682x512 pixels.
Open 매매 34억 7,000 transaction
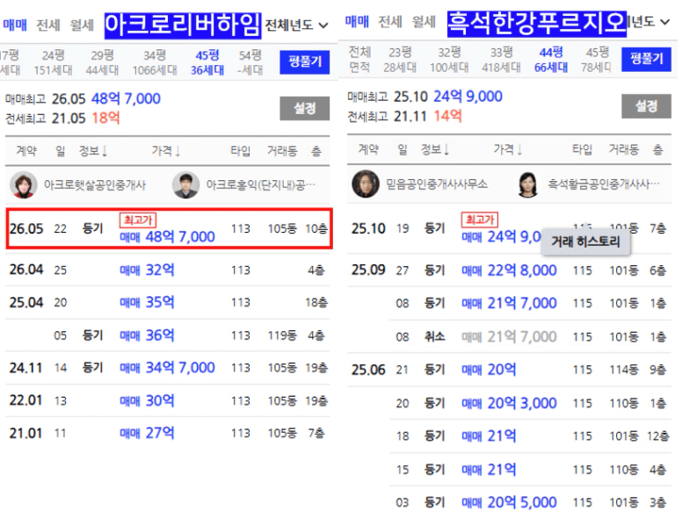tap(168, 368)
